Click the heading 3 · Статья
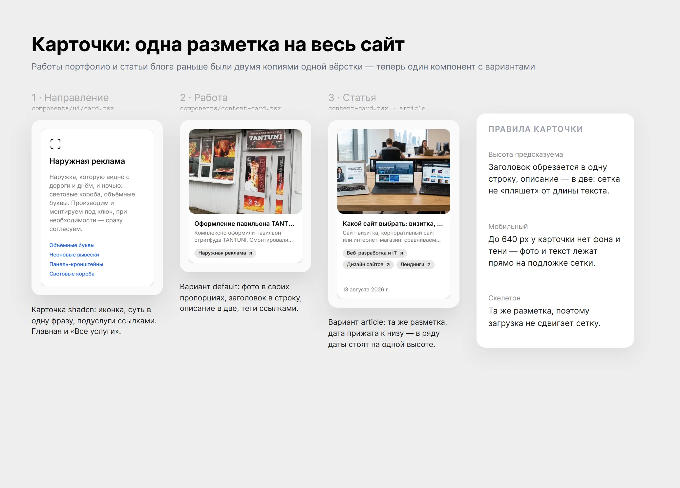This screenshot has width=680, height=488. coord(352,97)
